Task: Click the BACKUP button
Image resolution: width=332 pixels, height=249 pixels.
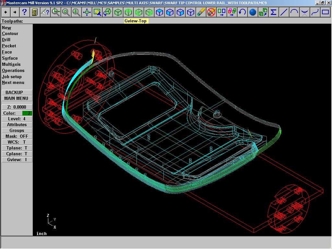Action: 17,92
